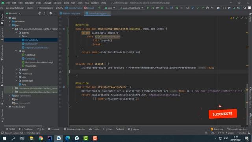Click the Sync Project with Gradle icon
The width and height of the screenshot is (252, 142).
tap(229, 8)
